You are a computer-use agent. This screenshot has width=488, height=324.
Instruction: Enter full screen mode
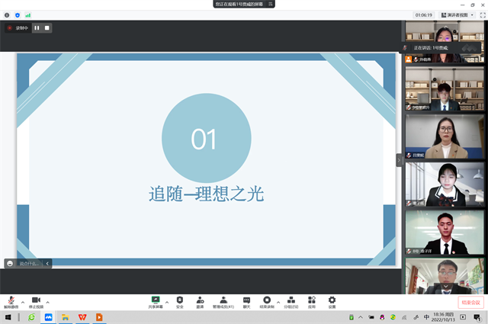pyautogui.click(x=482, y=14)
